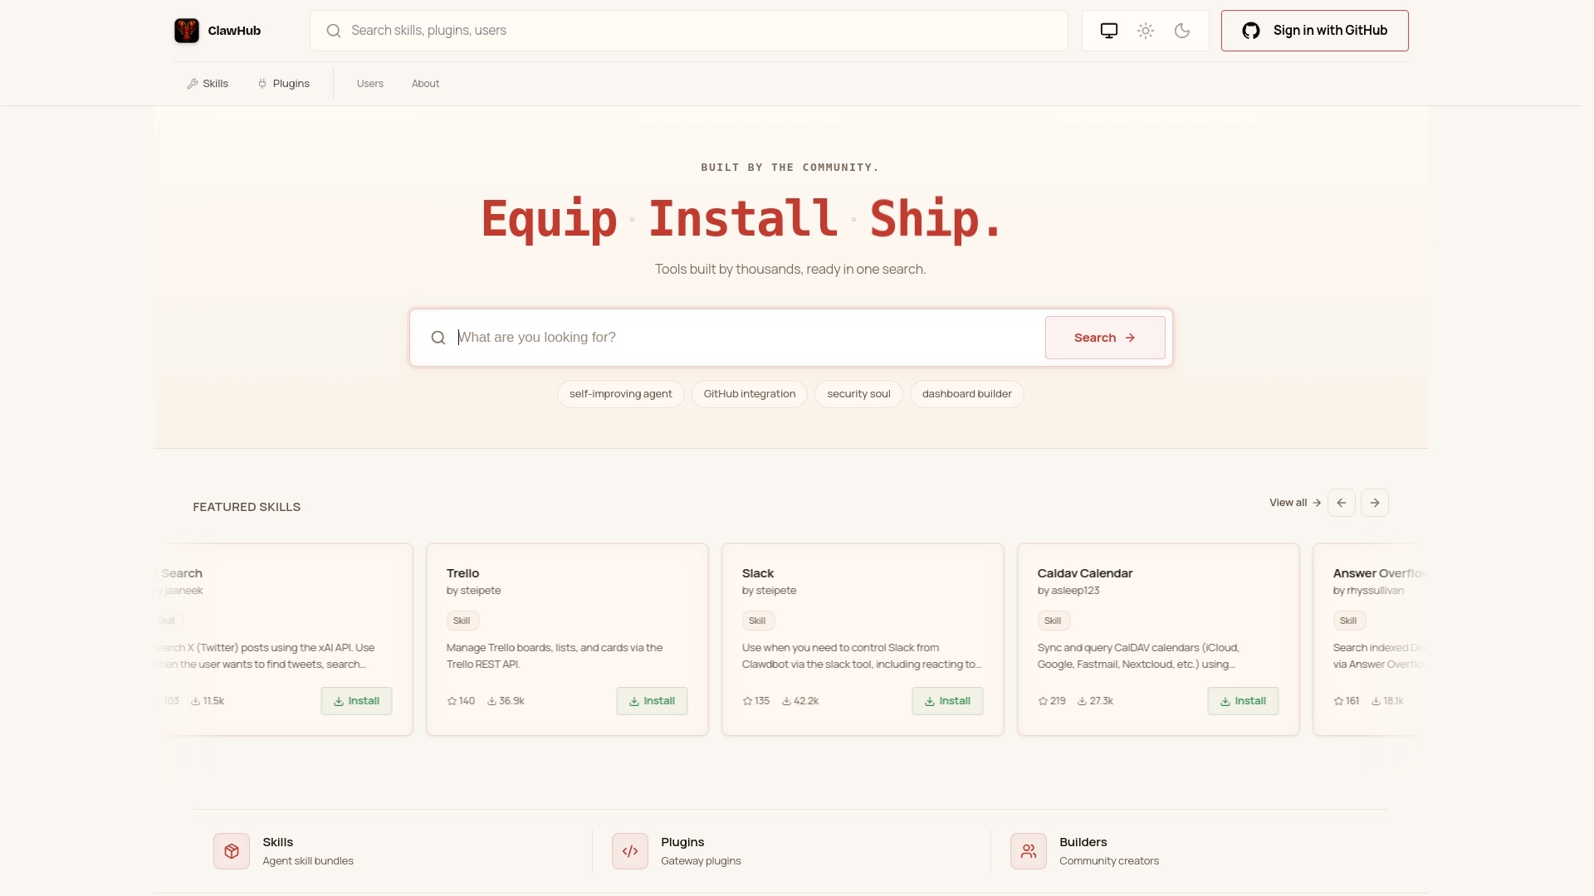
Task: Open the ClawHub home link text
Action: point(234,31)
